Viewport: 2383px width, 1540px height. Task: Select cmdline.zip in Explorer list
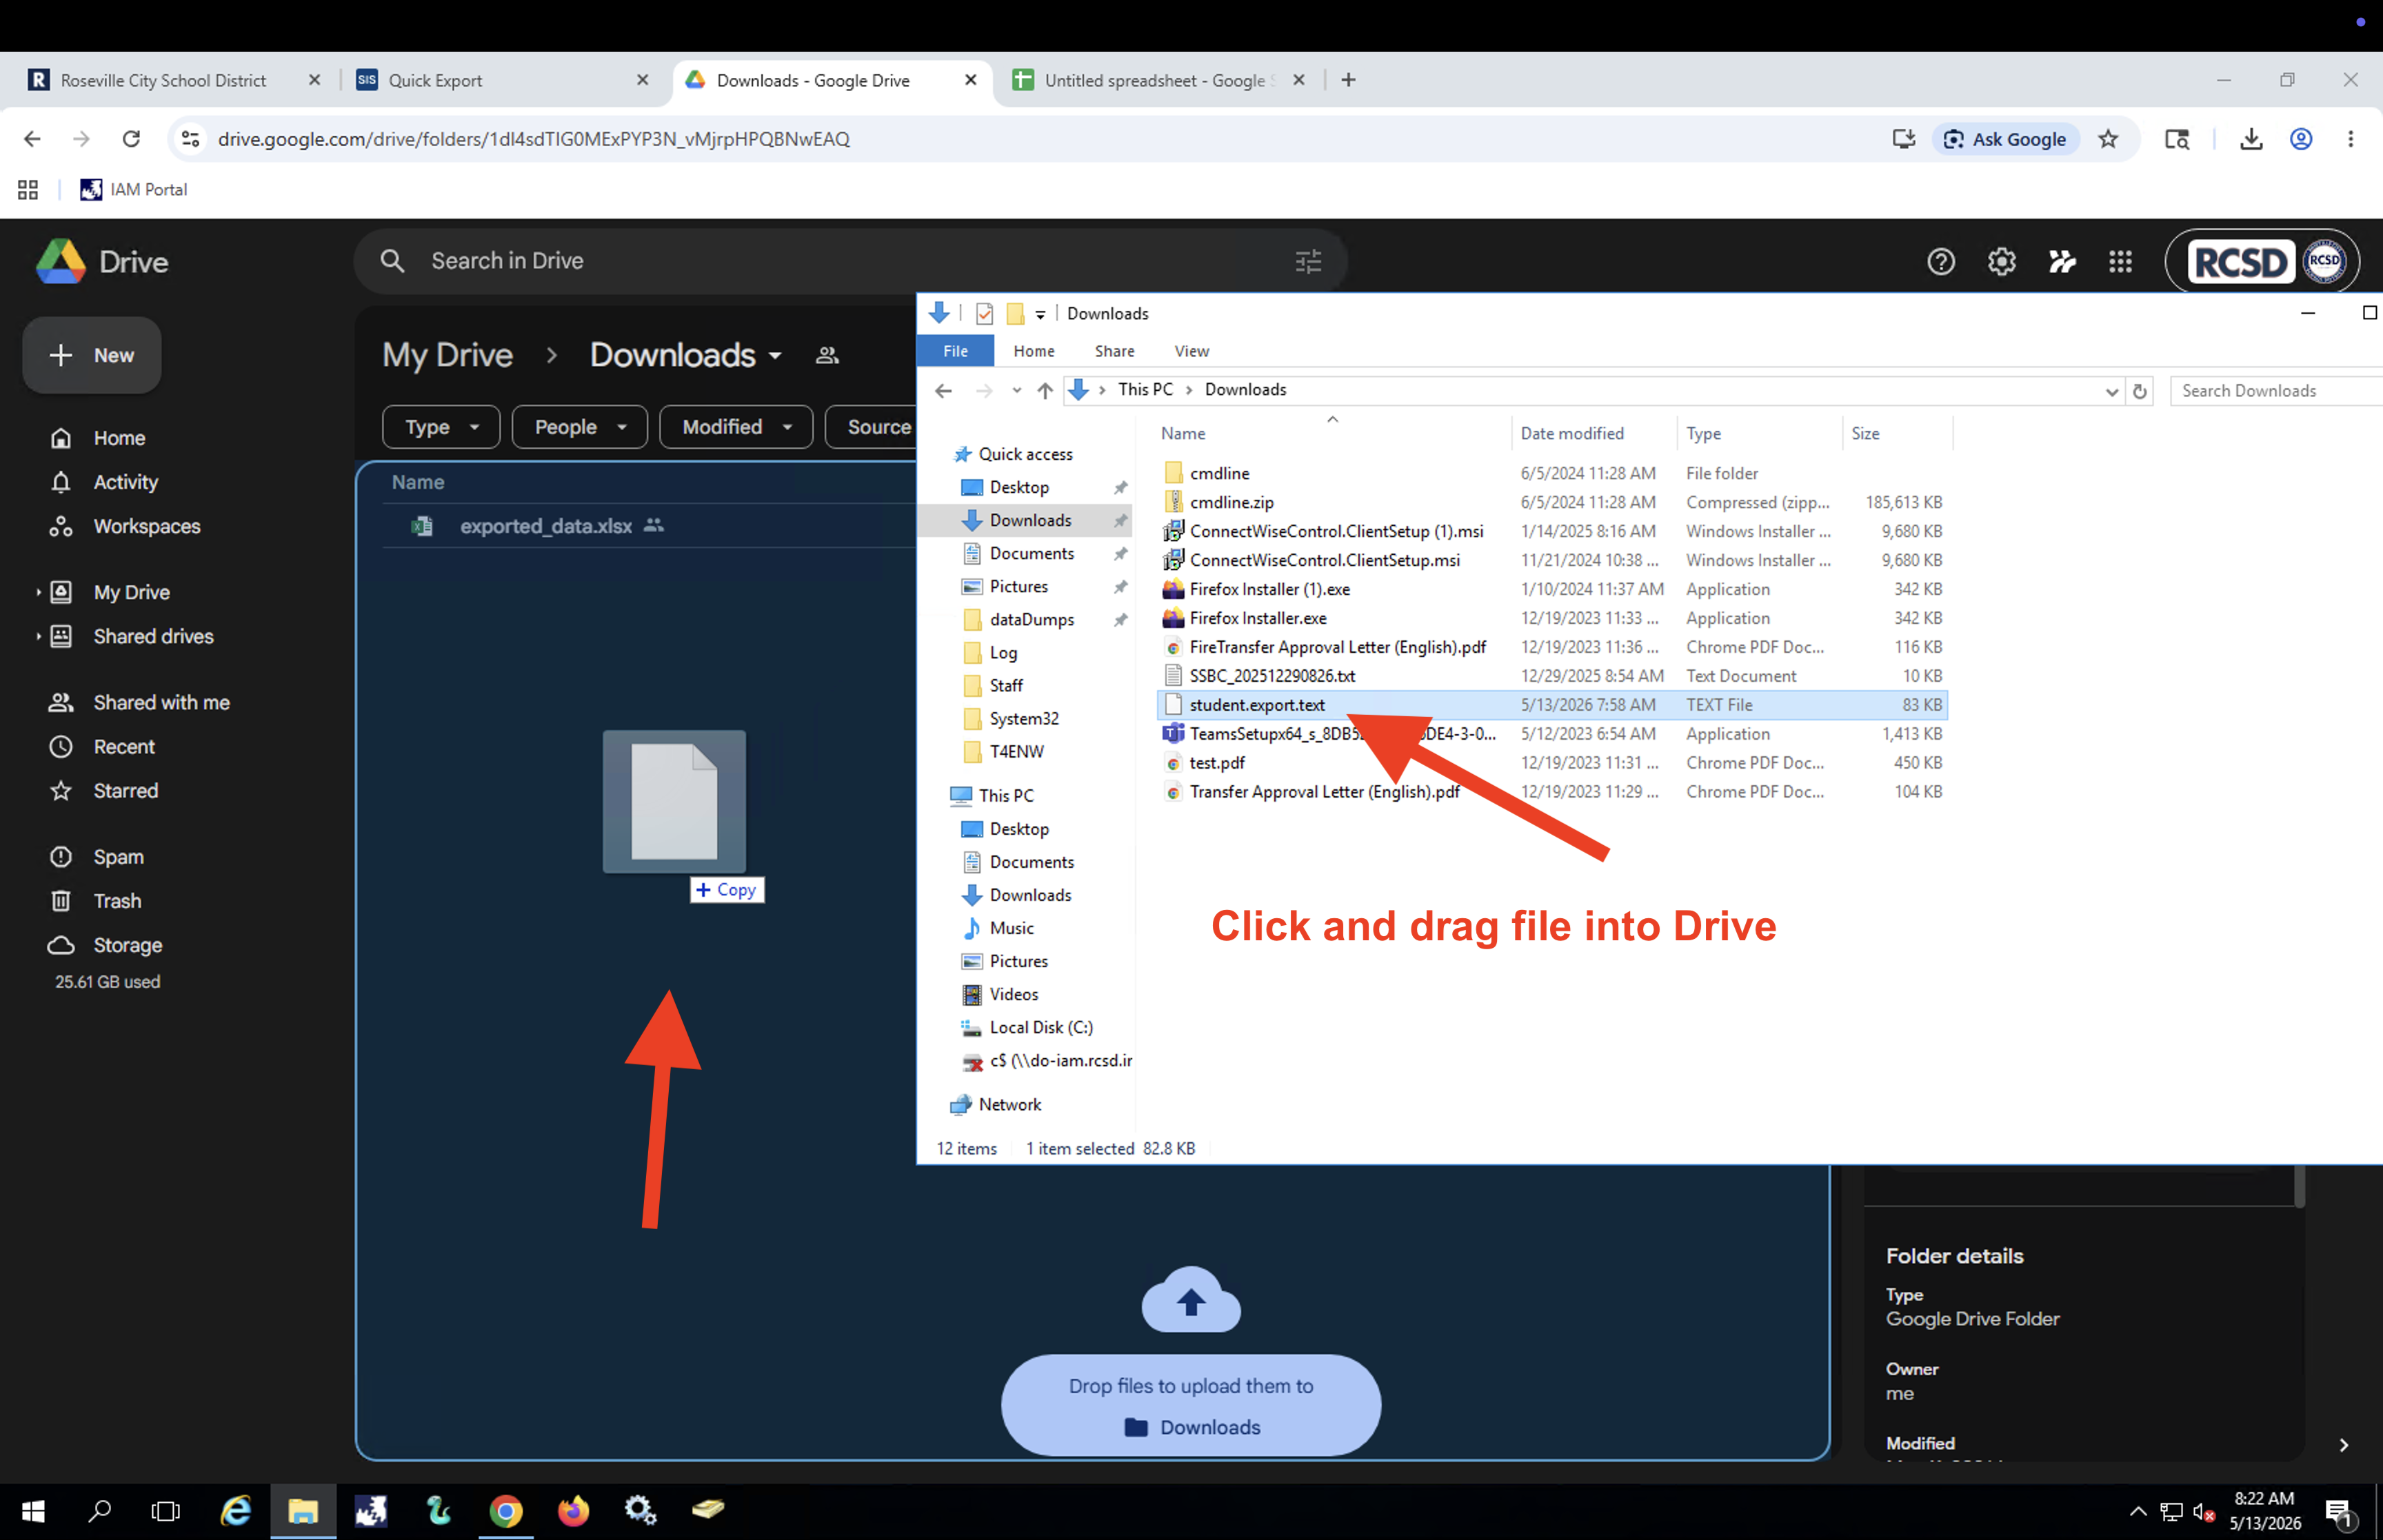tap(1231, 502)
